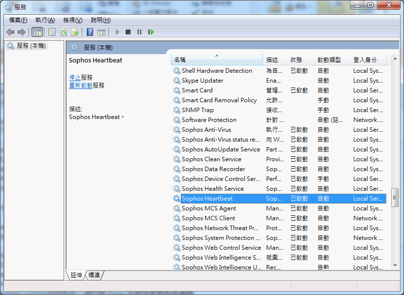Click the 已啟動 status of Sophos Clean Service

[299, 159]
